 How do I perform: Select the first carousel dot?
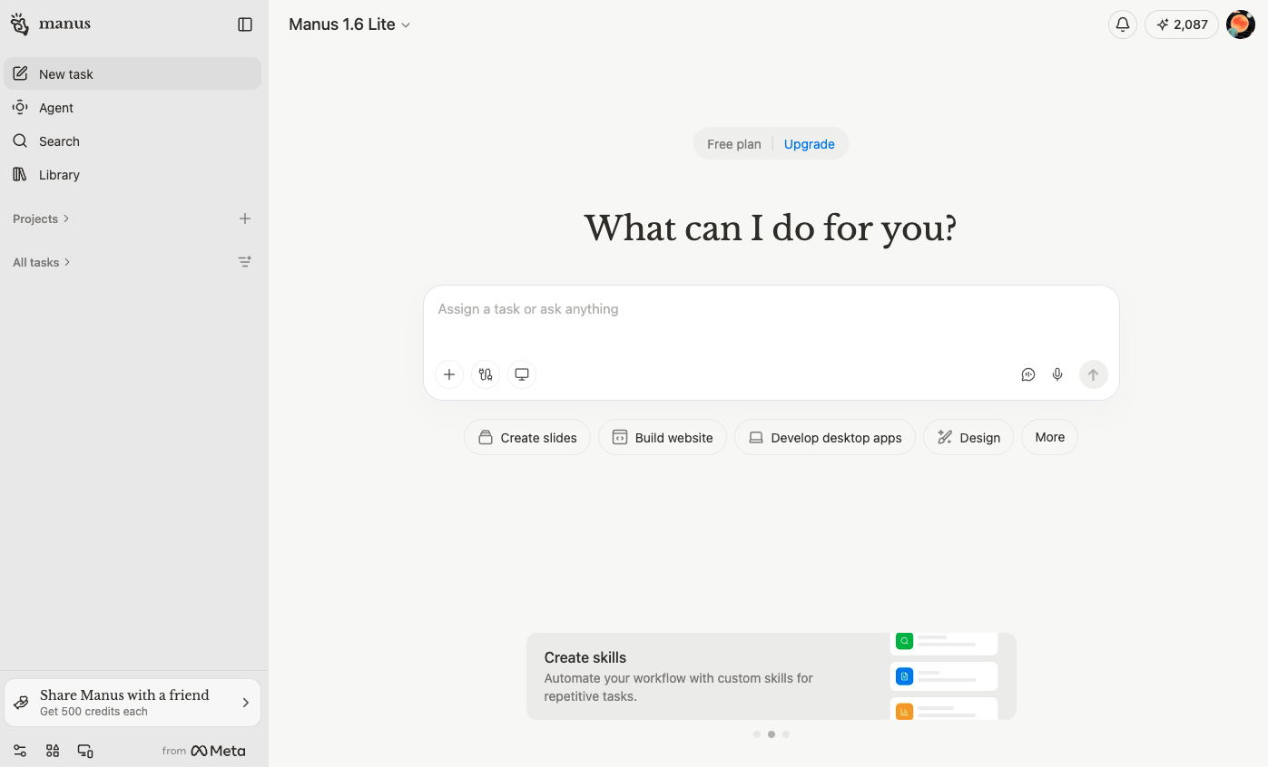pos(757,734)
